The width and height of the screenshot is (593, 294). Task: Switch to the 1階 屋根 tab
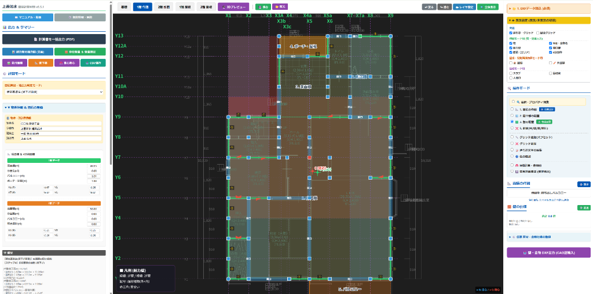pos(185,7)
